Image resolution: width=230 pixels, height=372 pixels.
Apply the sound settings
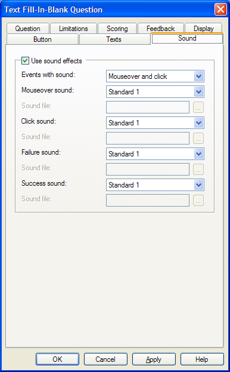point(154,359)
